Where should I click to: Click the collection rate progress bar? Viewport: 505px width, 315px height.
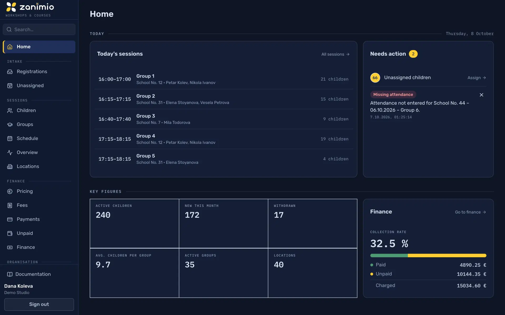[428, 255]
